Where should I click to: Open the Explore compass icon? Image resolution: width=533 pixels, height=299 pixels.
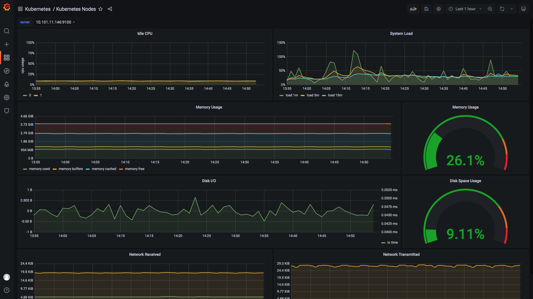pos(7,71)
